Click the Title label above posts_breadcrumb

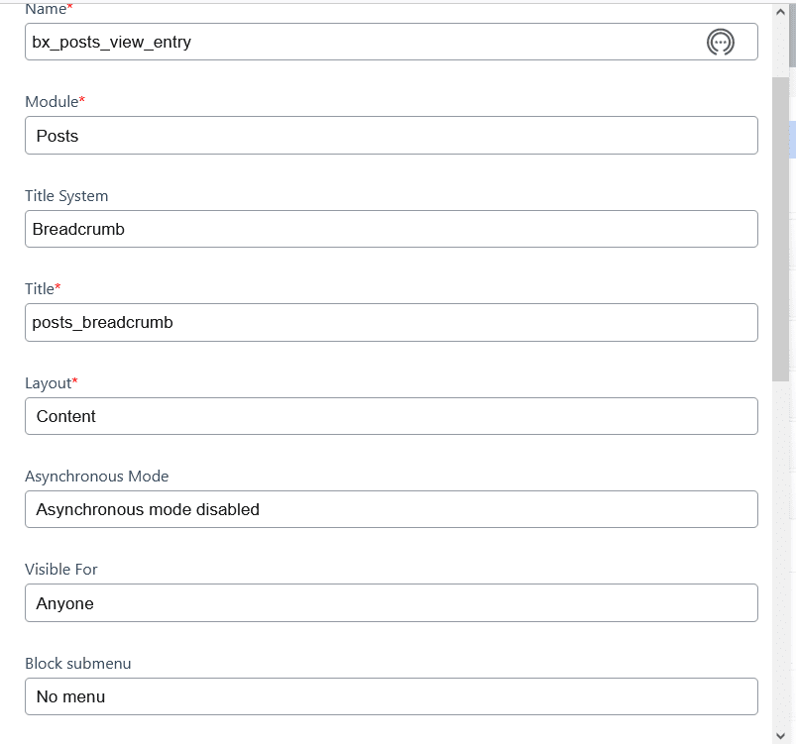pyautogui.click(x=42, y=289)
